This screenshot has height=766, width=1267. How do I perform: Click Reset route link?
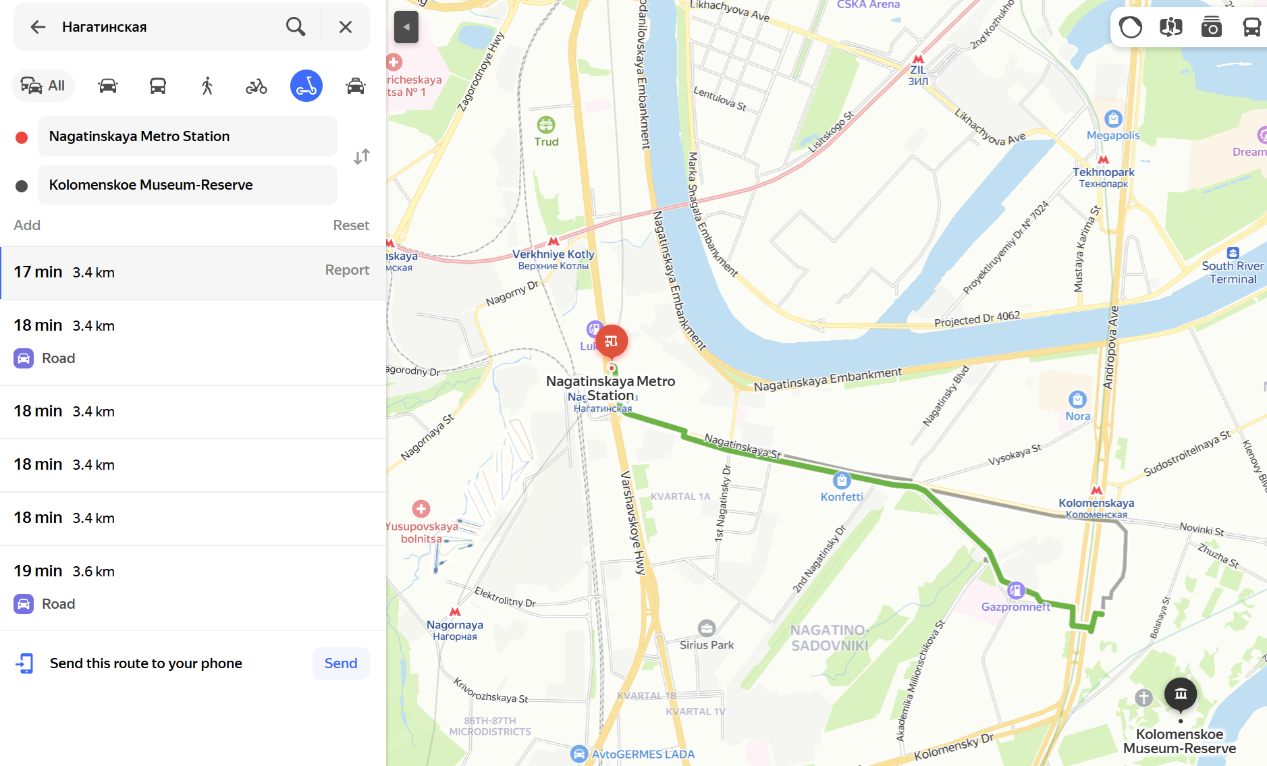(351, 225)
